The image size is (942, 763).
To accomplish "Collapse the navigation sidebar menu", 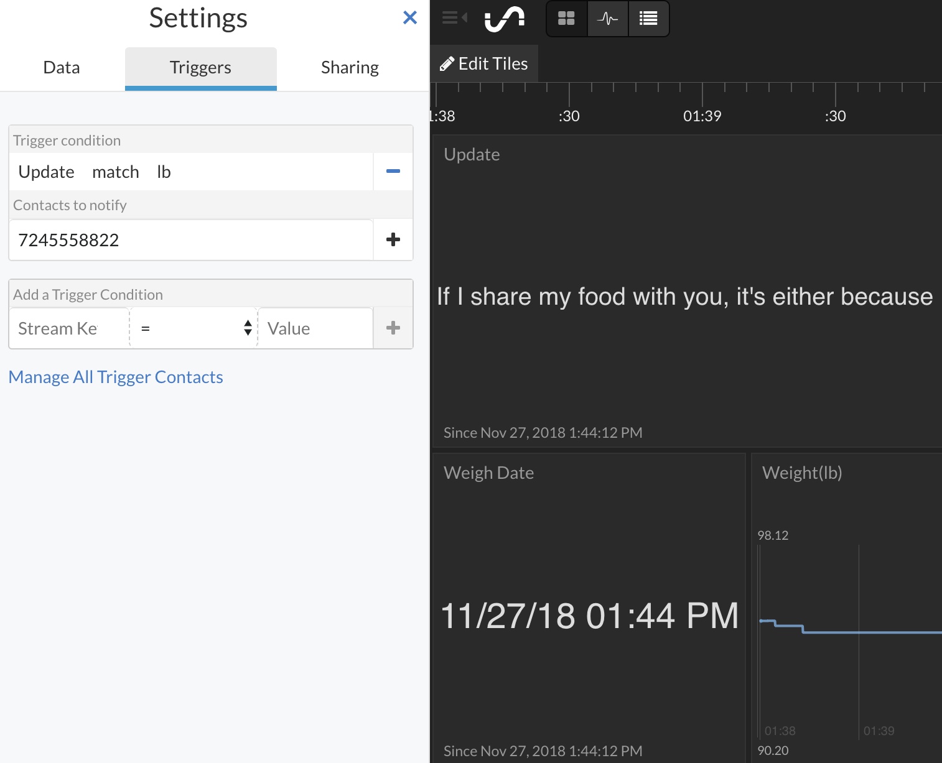I will pos(454,19).
